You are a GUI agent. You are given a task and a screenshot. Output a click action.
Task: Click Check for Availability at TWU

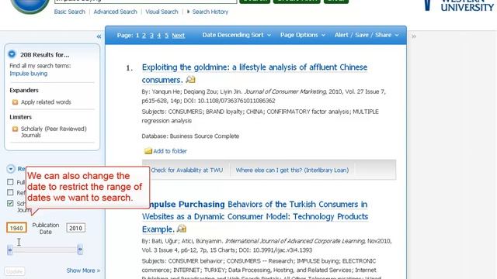tap(186, 170)
